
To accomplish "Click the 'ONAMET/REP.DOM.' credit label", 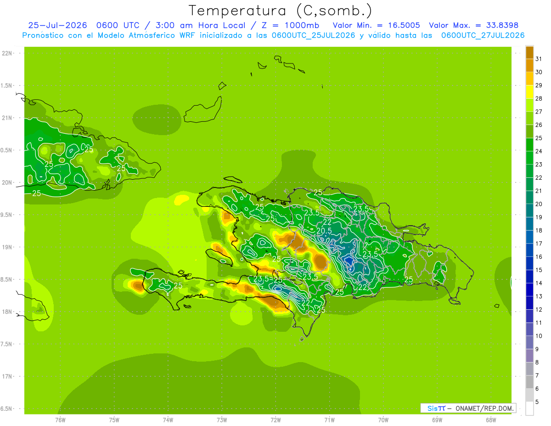I will [x=484, y=408].
